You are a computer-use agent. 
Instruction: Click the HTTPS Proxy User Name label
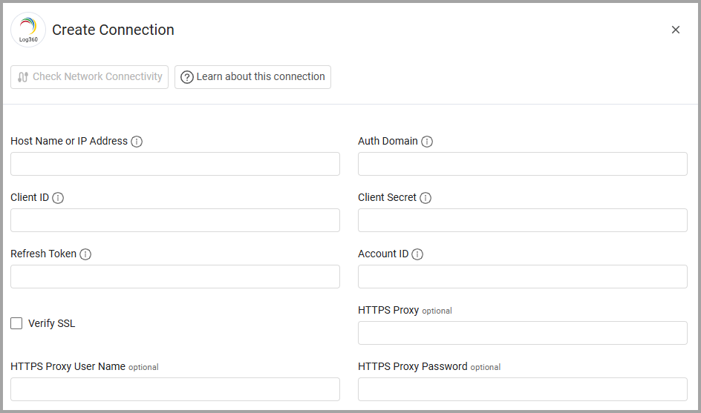[x=68, y=366]
